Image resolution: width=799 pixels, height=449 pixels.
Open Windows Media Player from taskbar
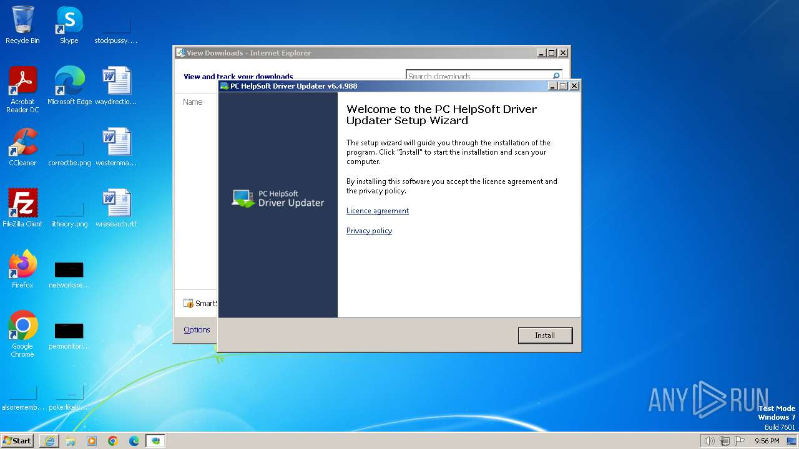[x=92, y=441]
